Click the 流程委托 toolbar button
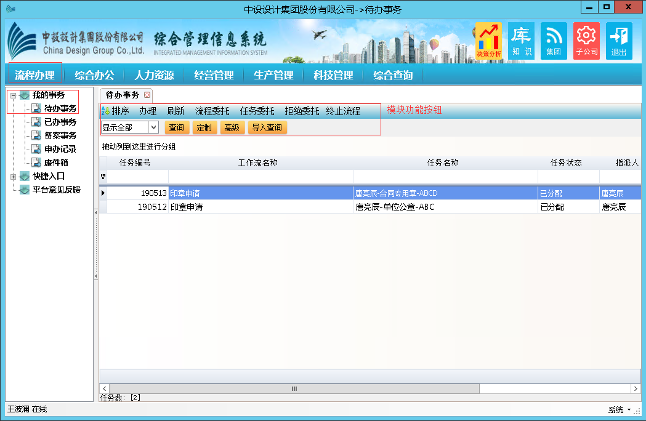This screenshot has width=646, height=421. (x=212, y=111)
